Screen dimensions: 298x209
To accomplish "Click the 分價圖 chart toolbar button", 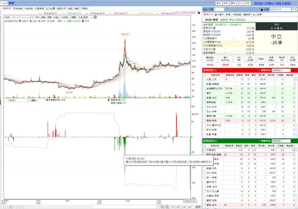I will tap(73, 17).
